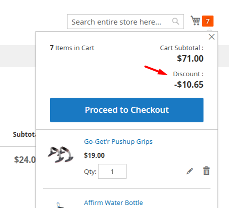Screen dimensions: 229x208
Task: Click the $19.00 price of Pushup Grips
Action: coord(94,155)
